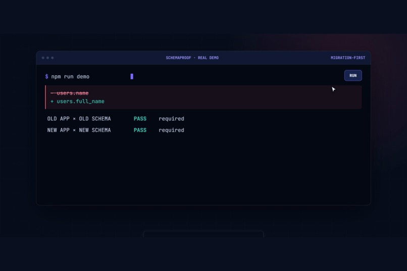Select 'OLD APP × OLD SCHEMA' row label
Screen dimensions: 407x271
click(79, 119)
